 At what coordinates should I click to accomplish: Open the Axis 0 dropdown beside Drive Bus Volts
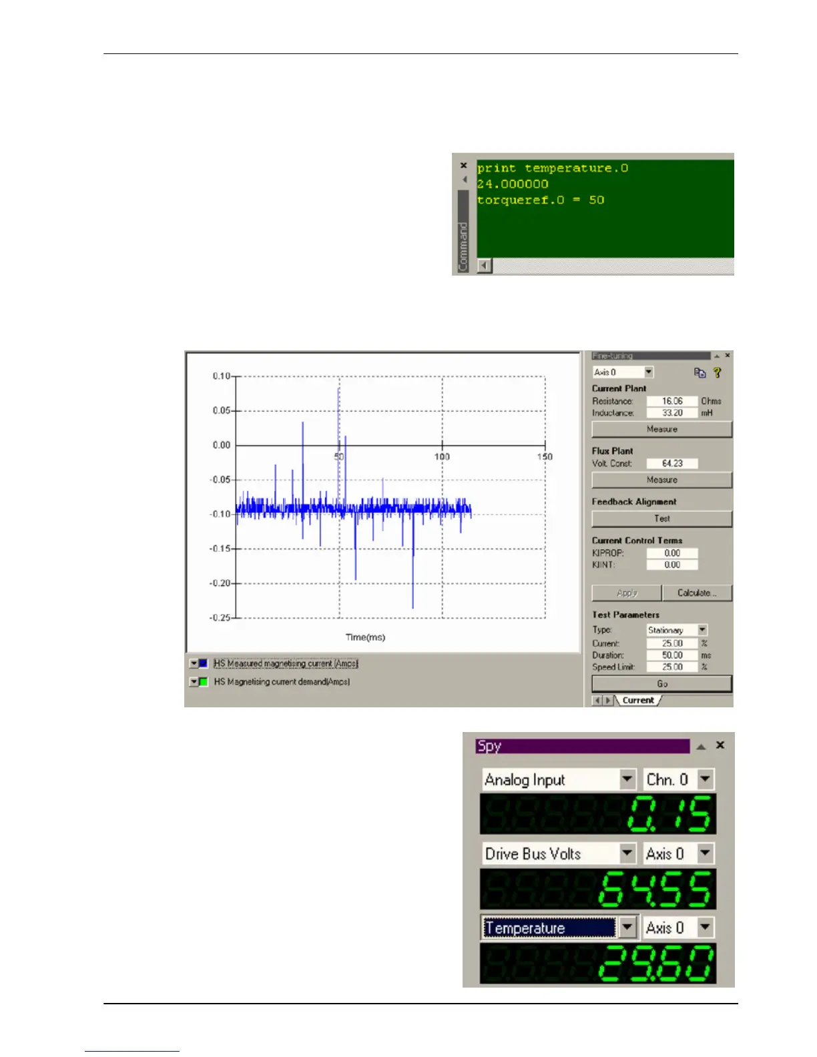tap(706, 853)
